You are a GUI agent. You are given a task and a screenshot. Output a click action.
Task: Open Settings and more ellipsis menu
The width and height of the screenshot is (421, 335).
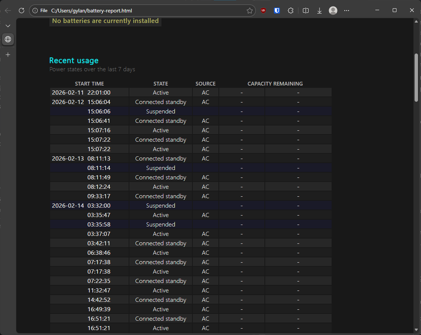(347, 11)
